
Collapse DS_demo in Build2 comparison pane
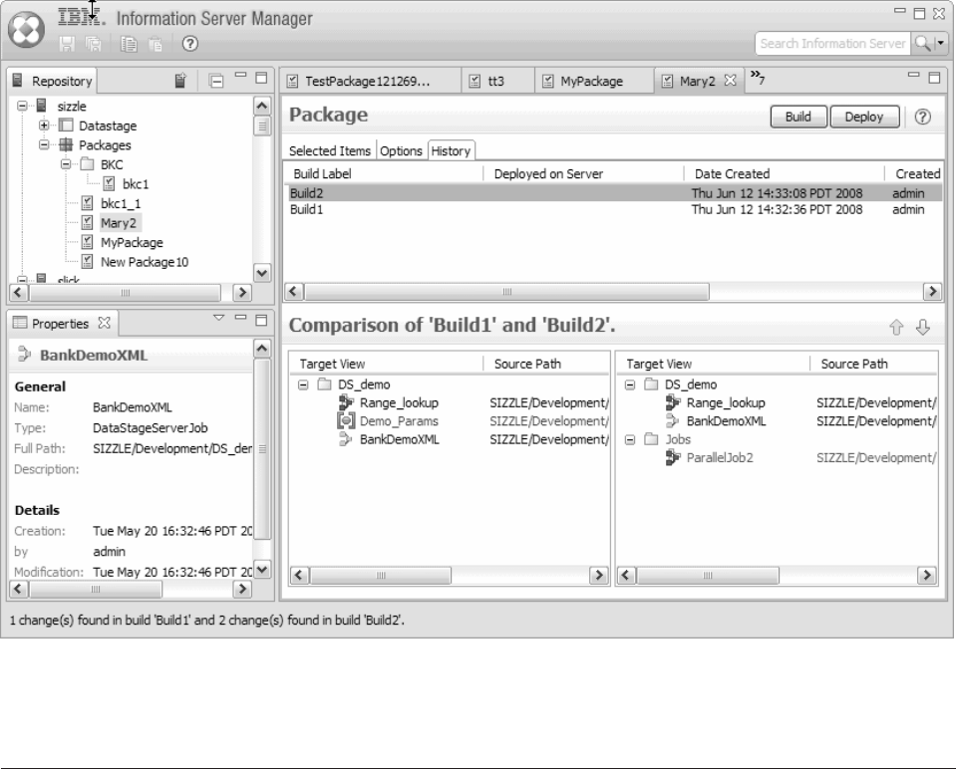[x=630, y=384]
